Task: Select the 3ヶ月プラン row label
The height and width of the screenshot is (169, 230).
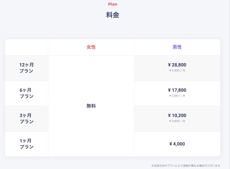Action: click(27, 118)
